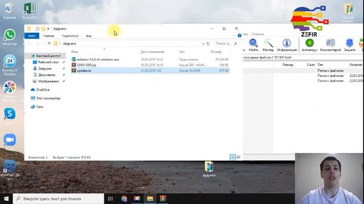The image size is (364, 204).
Task: Click the Информация icon in WinRAR
Action: point(287,45)
